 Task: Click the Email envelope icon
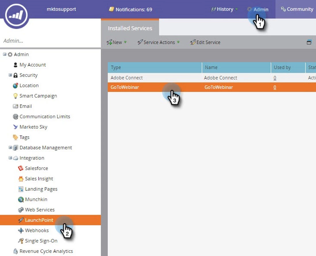(x=16, y=106)
